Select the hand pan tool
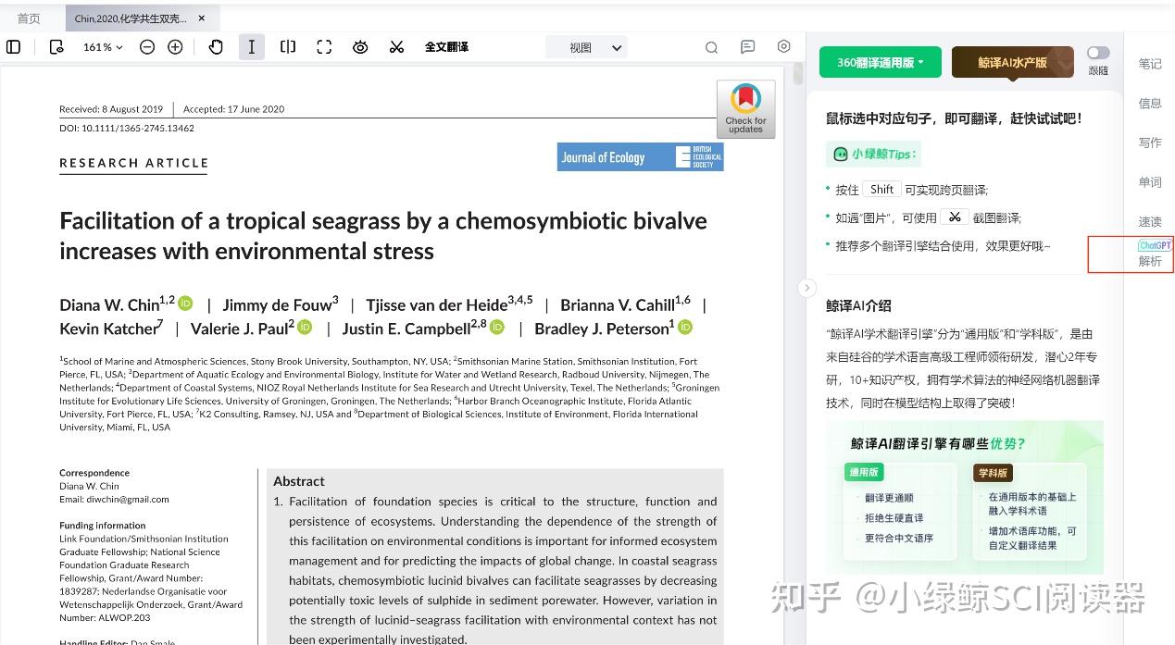Screen dimensions: 1175x645 point(216,47)
